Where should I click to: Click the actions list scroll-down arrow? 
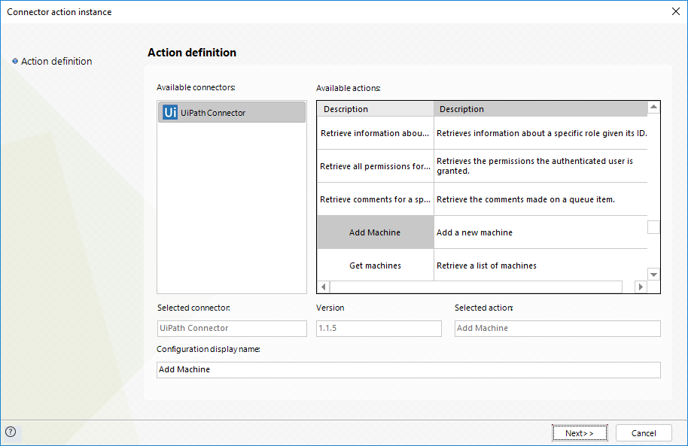click(654, 275)
